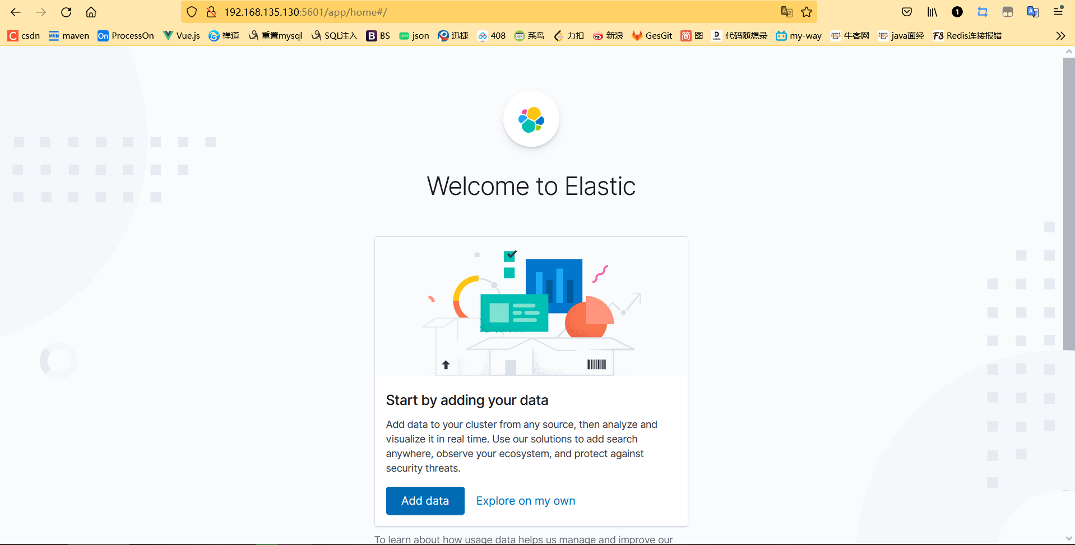Open the BS bookmark
The height and width of the screenshot is (545, 1075).
[x=378, y=36]
